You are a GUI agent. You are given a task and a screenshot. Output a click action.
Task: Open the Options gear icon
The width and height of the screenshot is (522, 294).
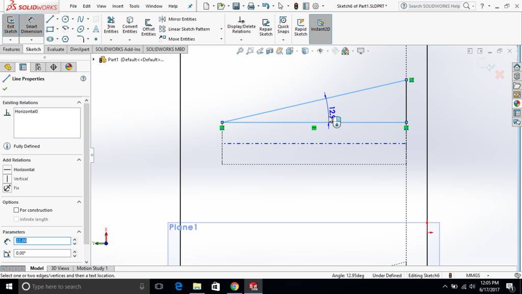316,6
